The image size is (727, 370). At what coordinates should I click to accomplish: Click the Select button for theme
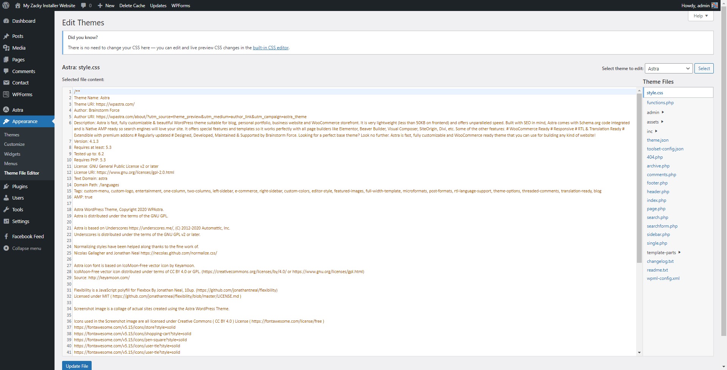[704, 69]
